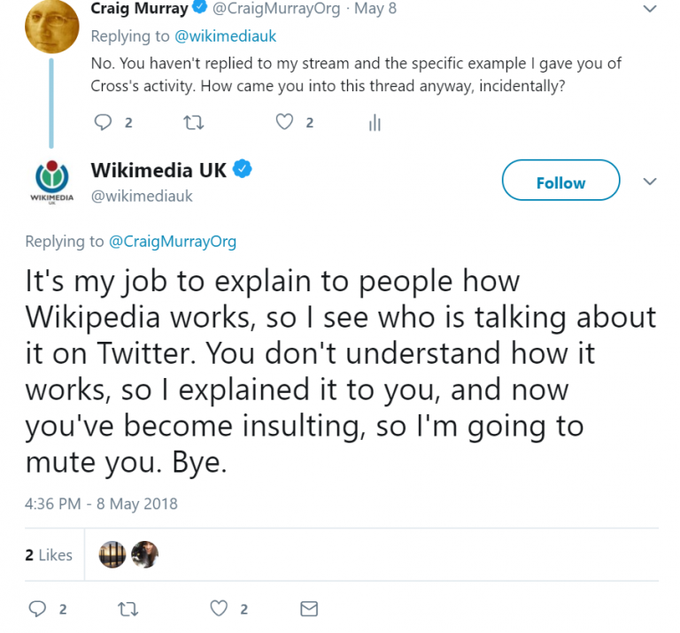The height and width of the screenshot is (633, 680).
Task: Click Wikimedia UK verified badge
Action: tap(243, 169)
